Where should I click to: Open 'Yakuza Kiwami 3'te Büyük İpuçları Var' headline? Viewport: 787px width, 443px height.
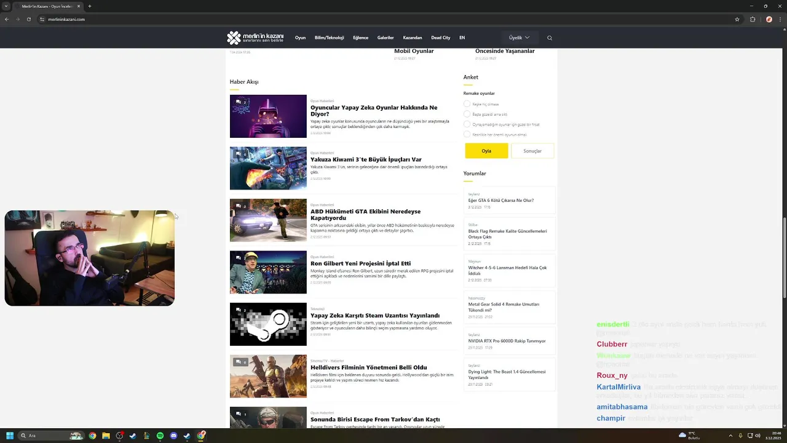pos(366,159)
